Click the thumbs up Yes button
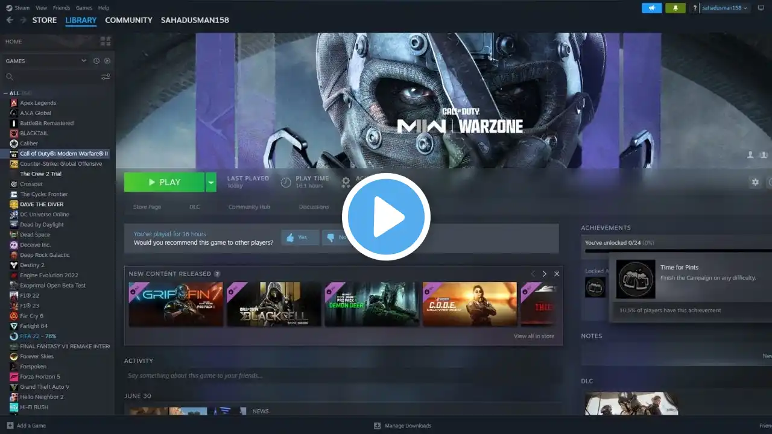 pos(300,237)
